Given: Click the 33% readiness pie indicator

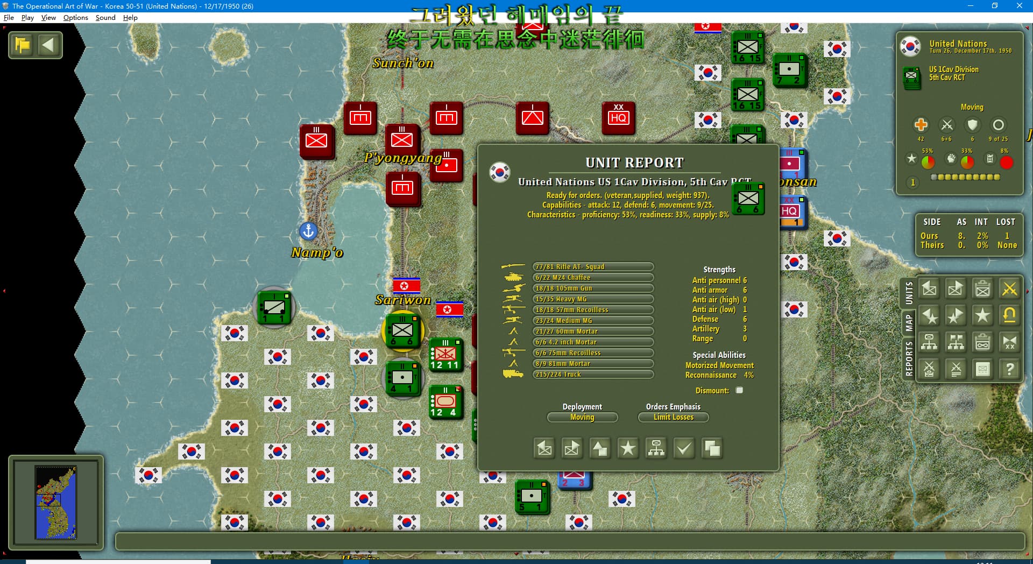Looking at the screenshot, I should click(967, 162).
